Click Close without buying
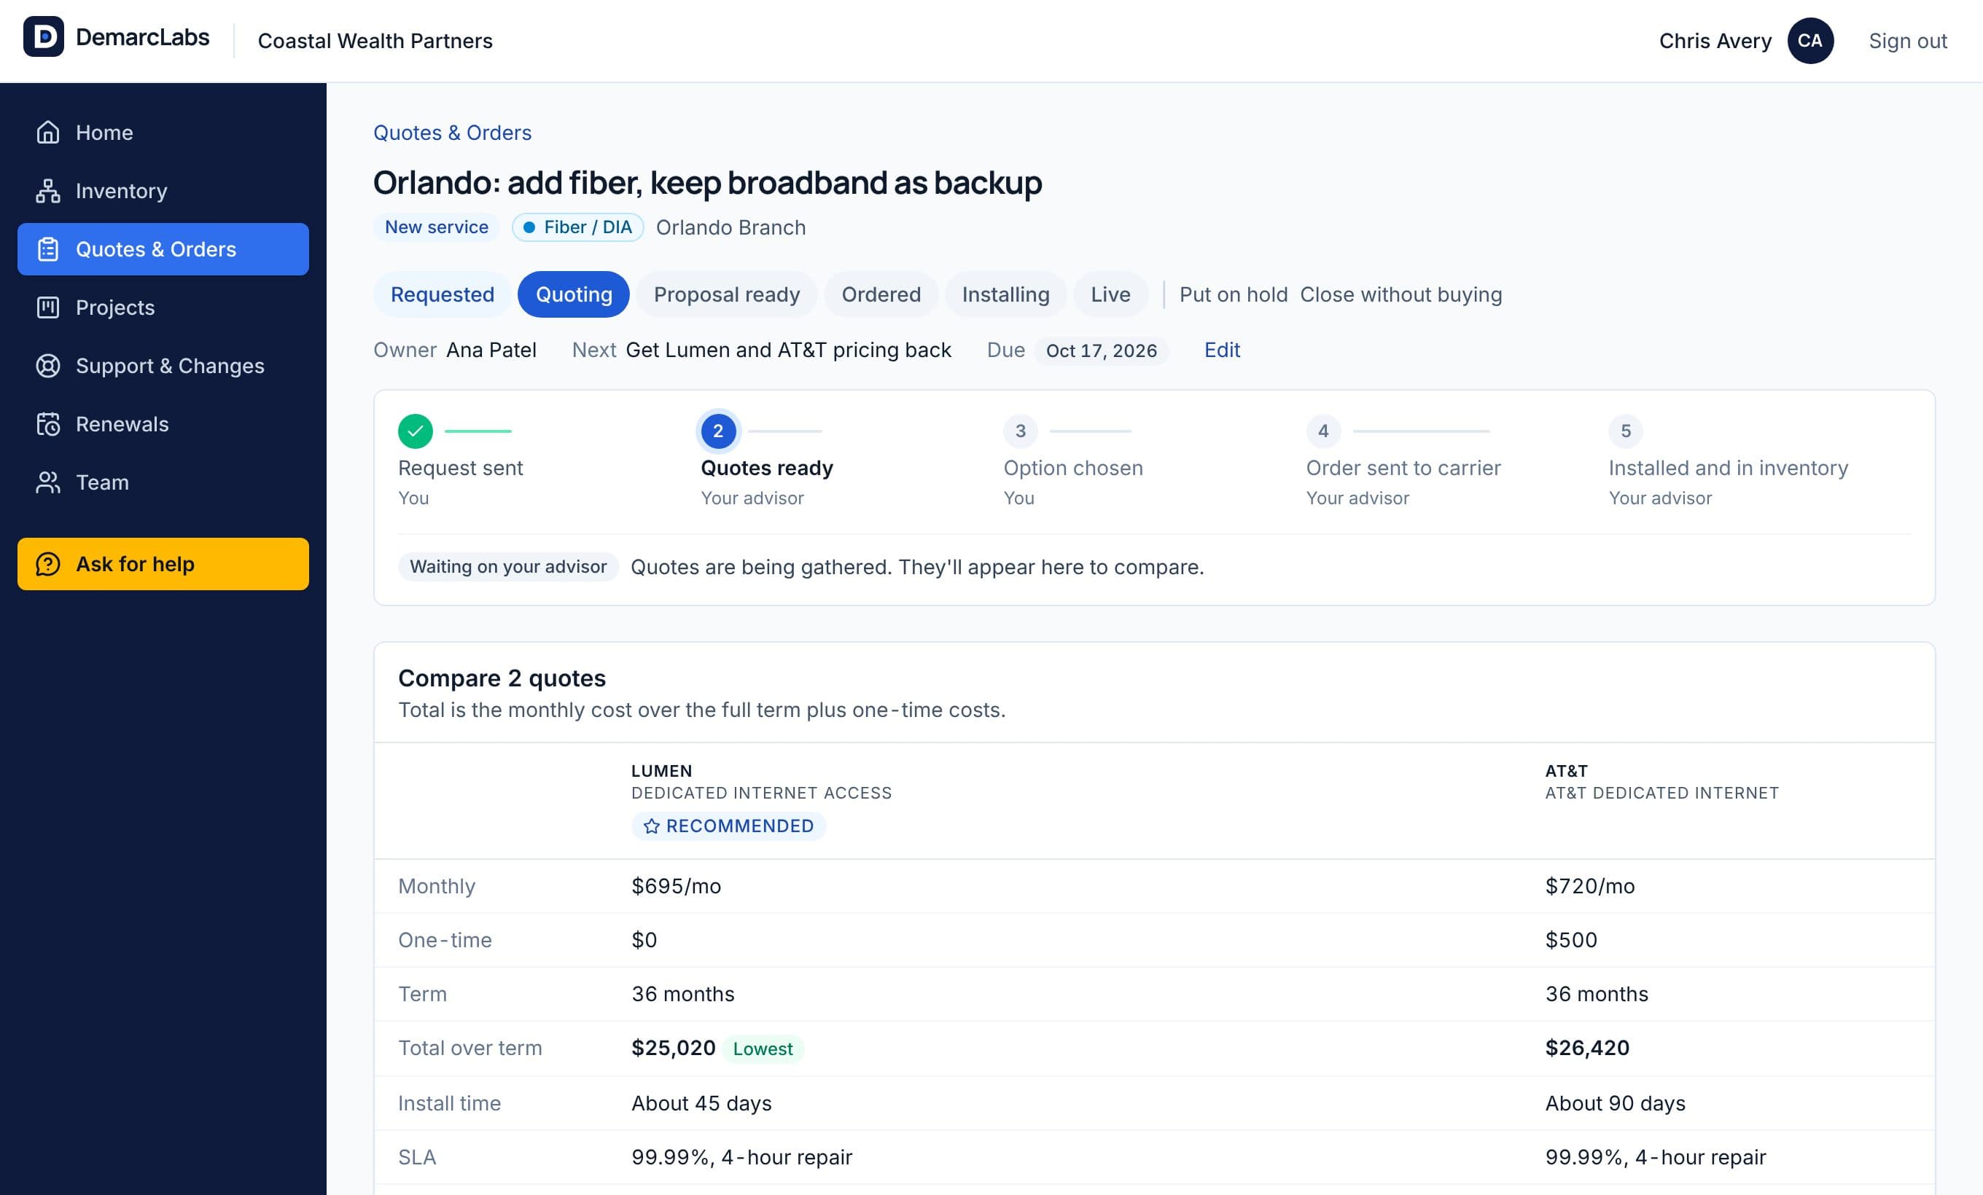 [x=1401, y=294]
